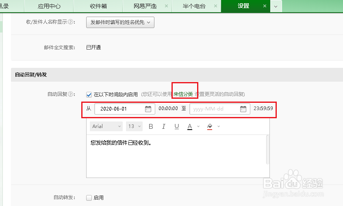The width and height of the screenshot is (343, 206).
Task: Open the end date calendar picker icon
Action: pyautogui.click(x=243, y=109)
